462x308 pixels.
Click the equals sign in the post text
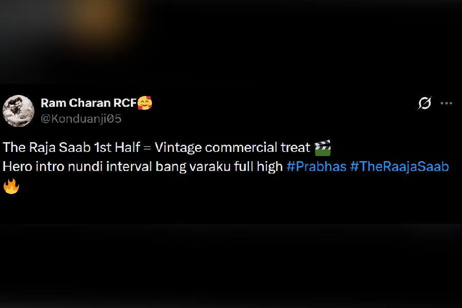point(147,148)
